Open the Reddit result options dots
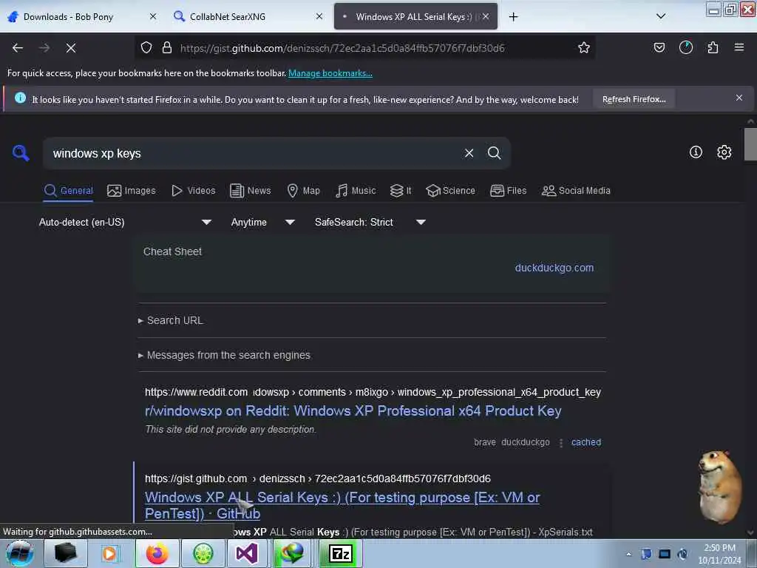Viewport: 757px width, 568px height. [x=560, y=442]
